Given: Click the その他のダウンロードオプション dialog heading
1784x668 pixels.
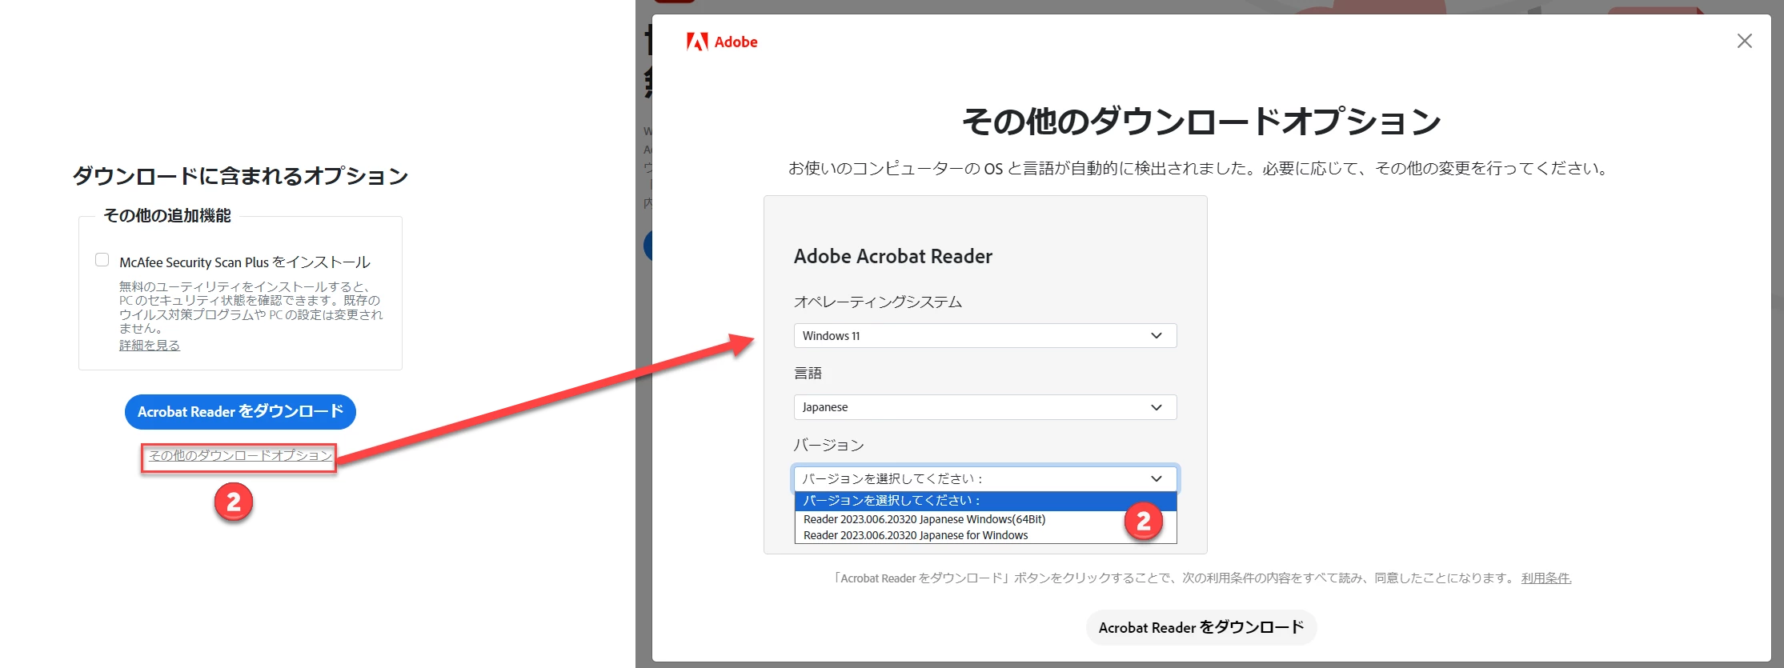Looking at the screenshot, I should (x=1201, y=122).
